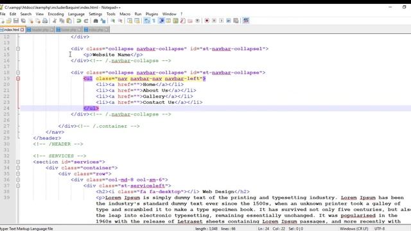Toggle Show All Characters paragraph icon
The width and height of the screenshot is (411, 231).
tap(154, 21)
